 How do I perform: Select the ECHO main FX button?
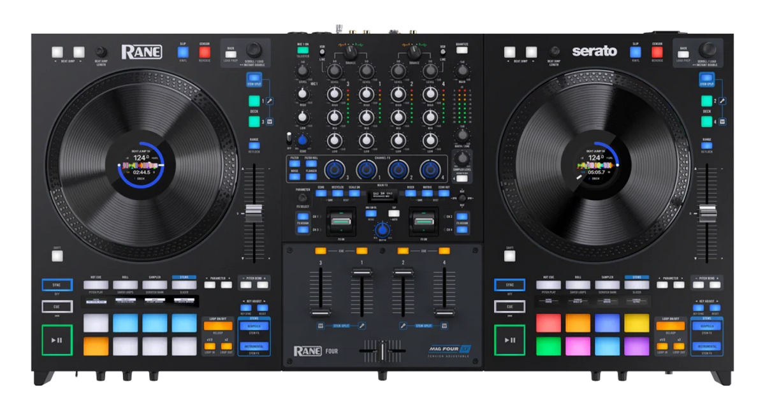click(321, 193)
